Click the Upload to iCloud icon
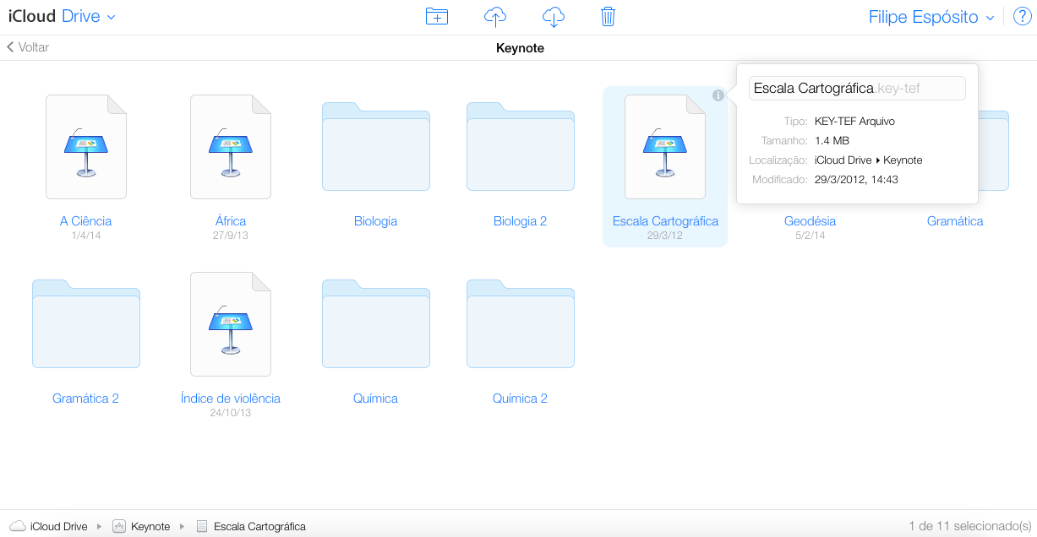This screenshot has width=1037, height=537. point(495,16)
